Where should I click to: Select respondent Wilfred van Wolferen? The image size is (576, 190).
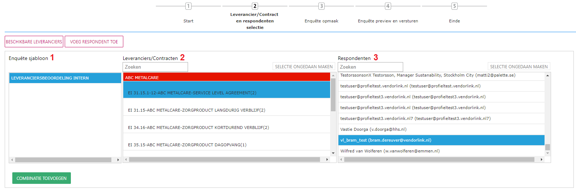[441, 151]
